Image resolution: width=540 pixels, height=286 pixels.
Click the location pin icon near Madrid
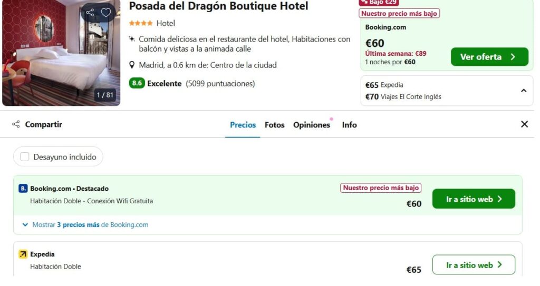(x=131, y=65)
